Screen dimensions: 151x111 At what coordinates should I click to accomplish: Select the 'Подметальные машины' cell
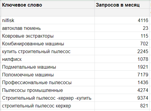pos(48,67)
